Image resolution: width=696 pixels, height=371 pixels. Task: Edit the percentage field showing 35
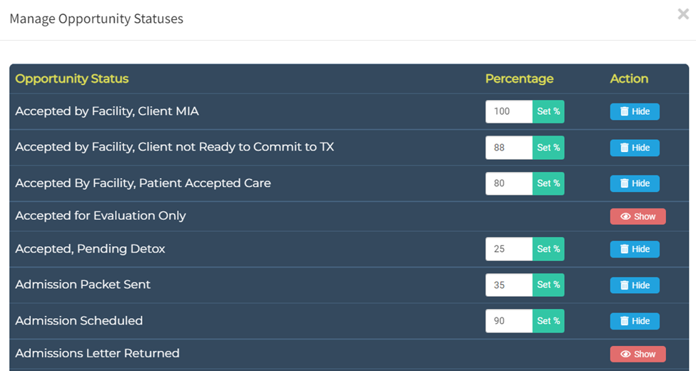click(509, 285)
